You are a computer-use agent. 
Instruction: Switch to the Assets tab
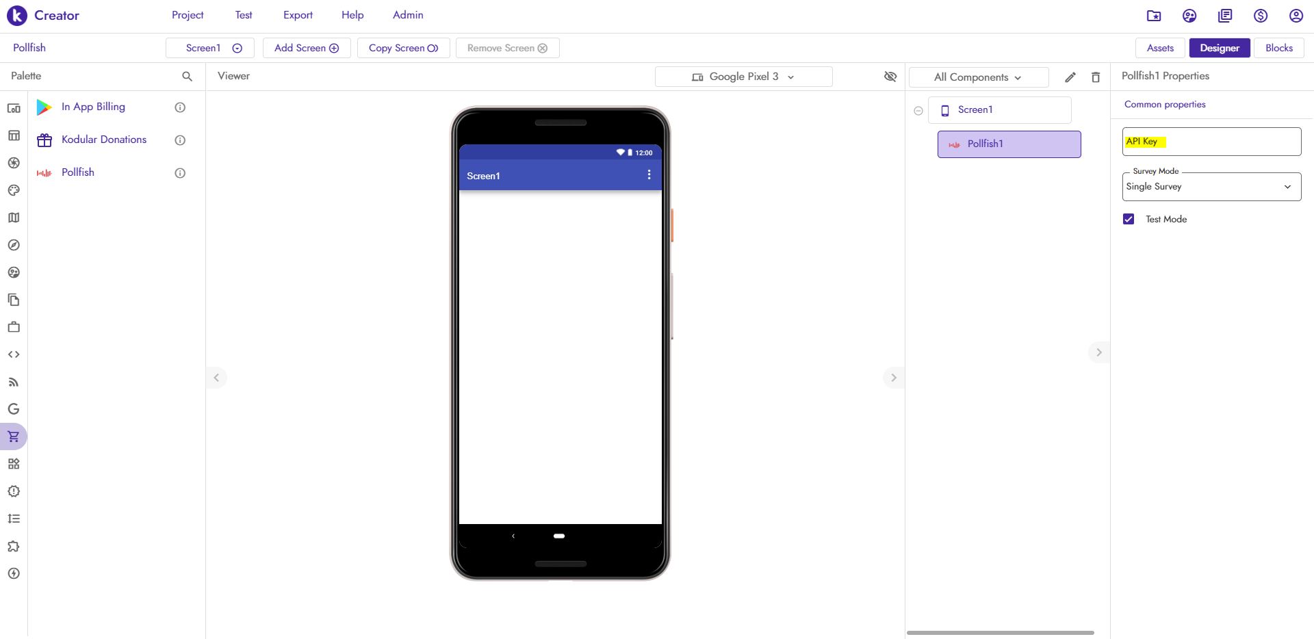pos(1160,48)
